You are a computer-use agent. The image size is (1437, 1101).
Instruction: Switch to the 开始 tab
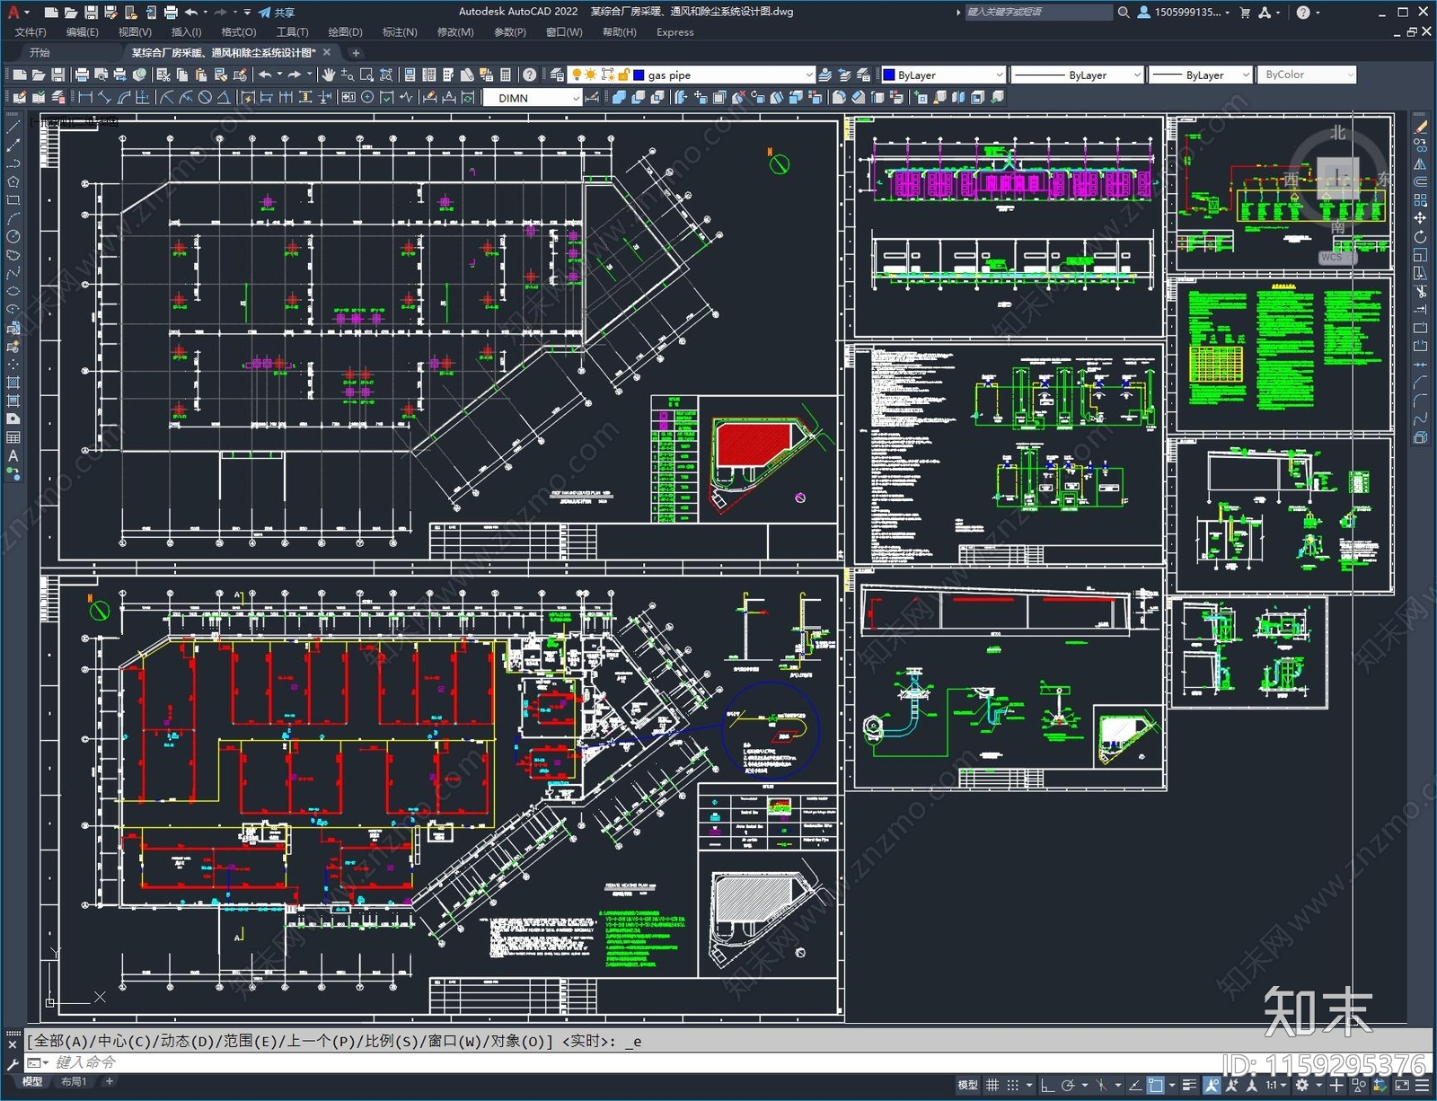click(x=40, y=53)
